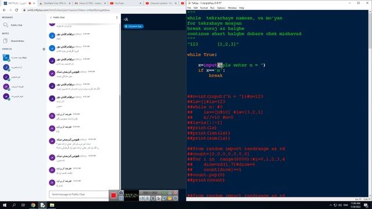Open the Window menu in IDLE
The width and height of the screenshot is (372, 209).
[x=232, y=8]
